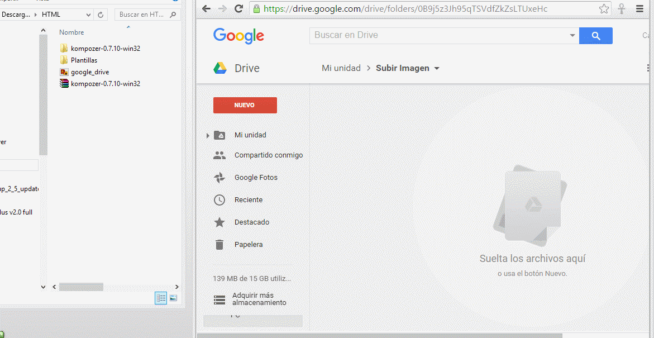Open Drive search options dropdown arrow

click(x=572, y=36)
